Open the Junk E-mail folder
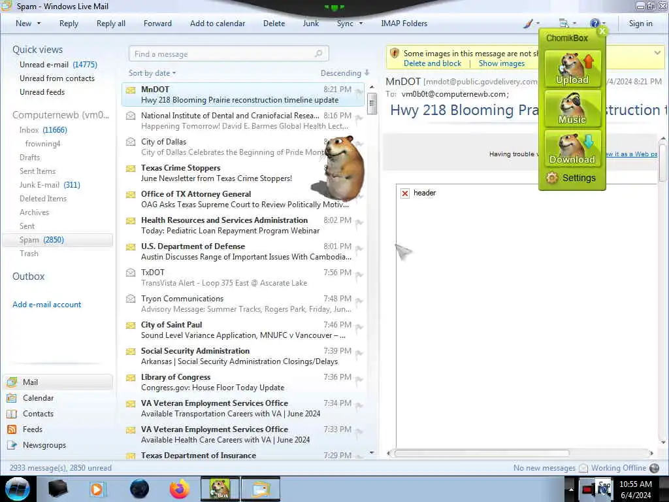This screenshot has height=502, width=669. (50, 185)
